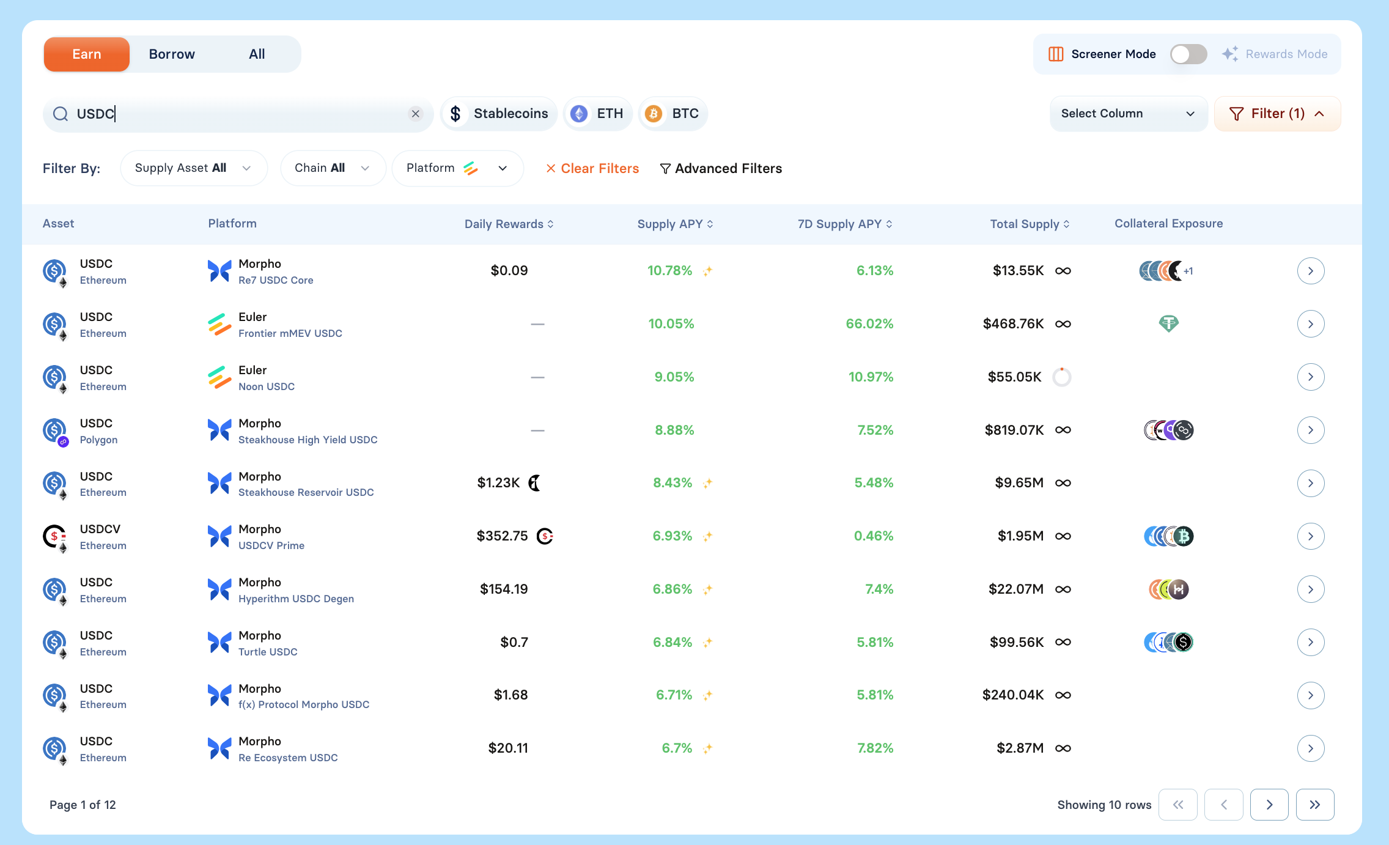The image size is (1389, 845).
Task: Click Clear Filters link
Action: [592, 168]
